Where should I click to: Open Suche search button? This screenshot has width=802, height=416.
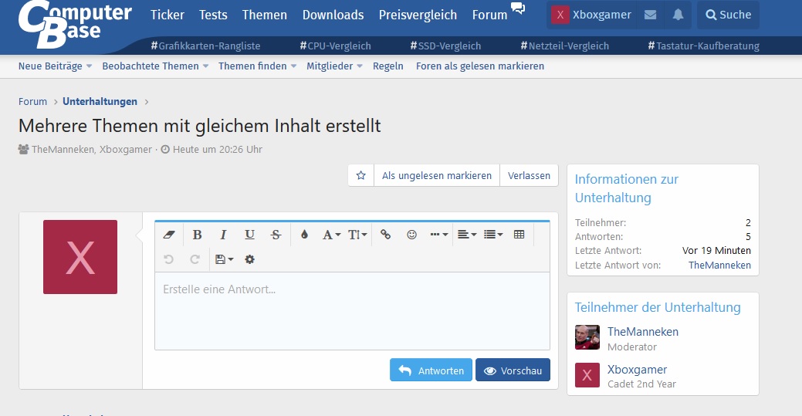pos(729,15)
